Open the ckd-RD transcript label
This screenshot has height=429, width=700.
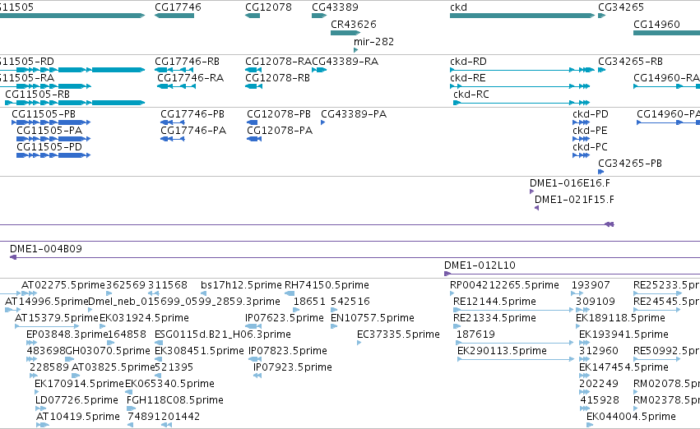468,62
